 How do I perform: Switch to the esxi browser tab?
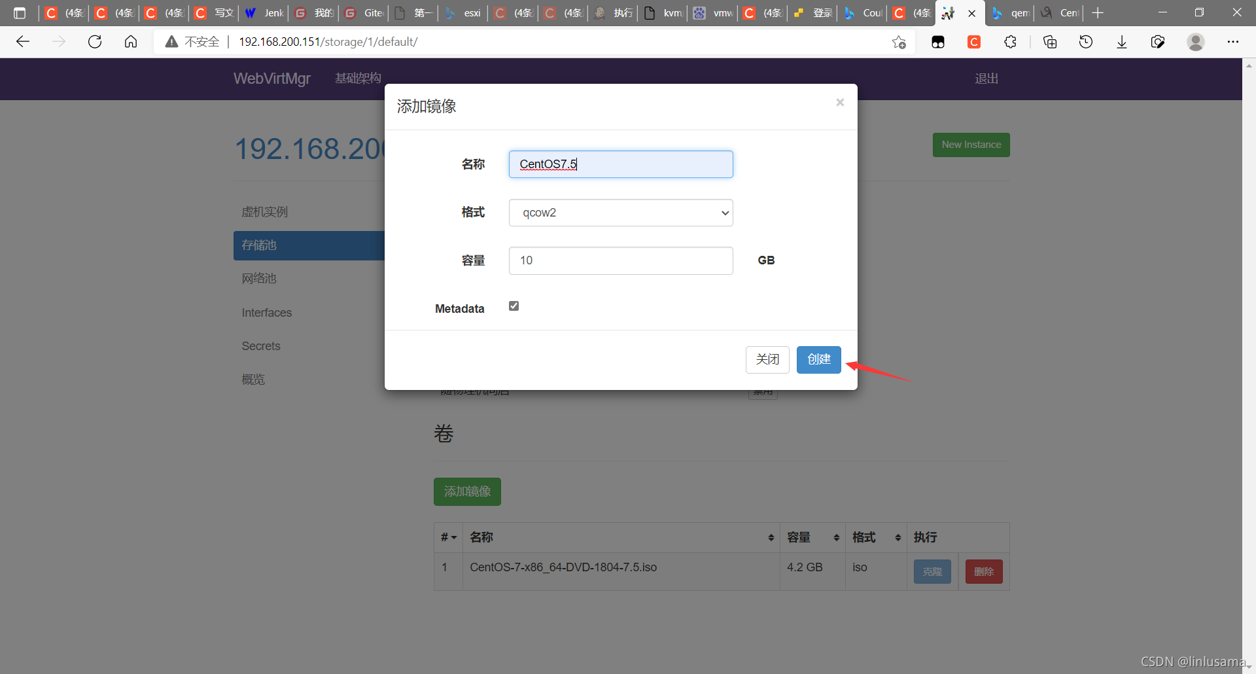point(463,13)
